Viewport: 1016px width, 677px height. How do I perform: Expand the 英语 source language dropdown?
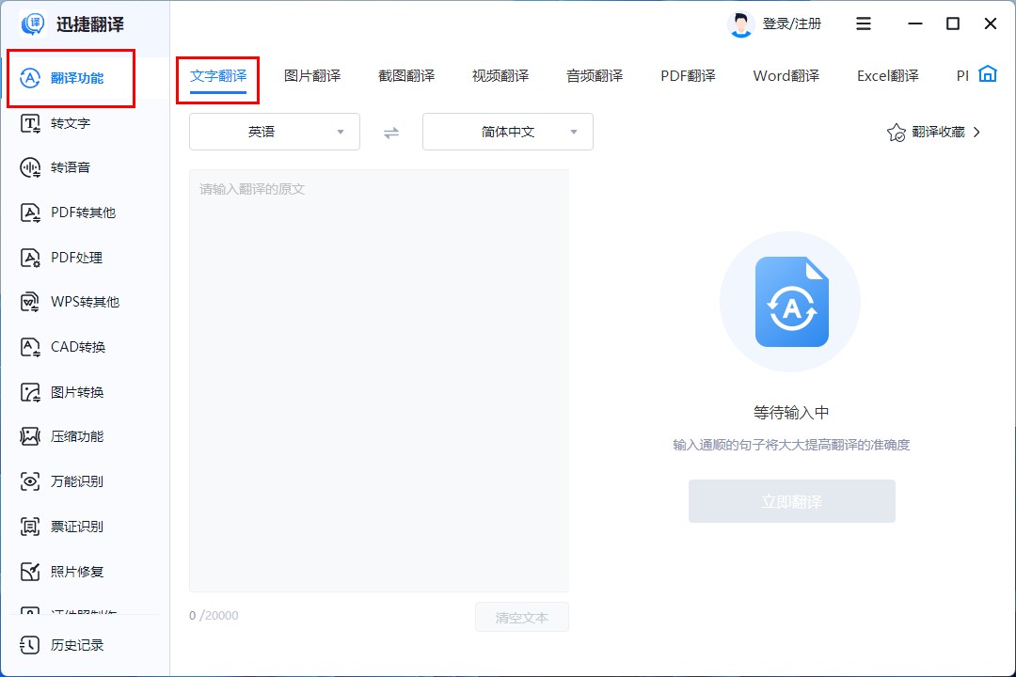point(274,132)
